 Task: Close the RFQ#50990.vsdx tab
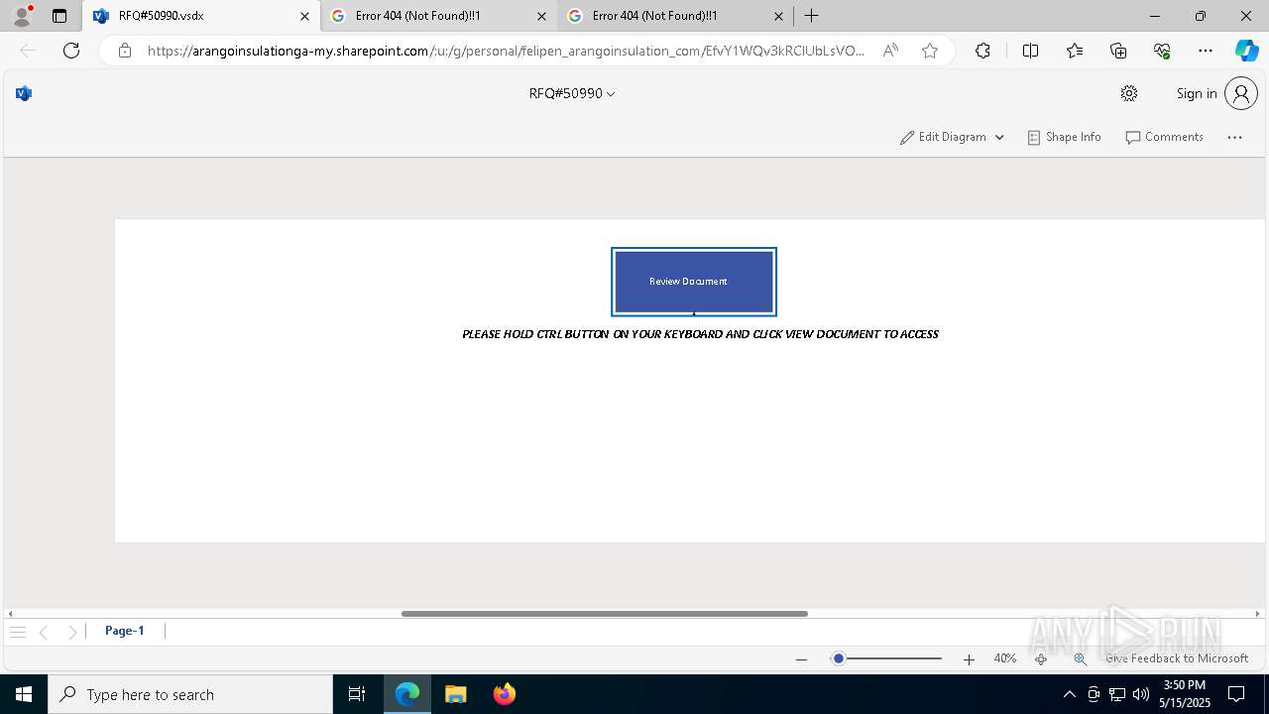tap(305, 16)
